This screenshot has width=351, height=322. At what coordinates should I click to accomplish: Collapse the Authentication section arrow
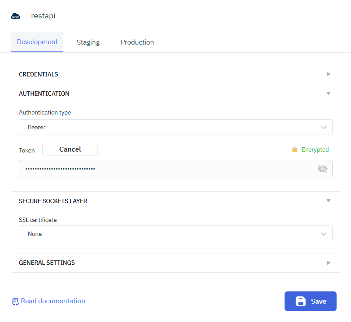(328, 93)
